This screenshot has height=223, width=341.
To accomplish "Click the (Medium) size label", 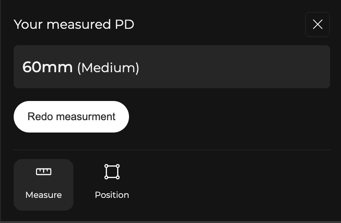I will [108, 68].
